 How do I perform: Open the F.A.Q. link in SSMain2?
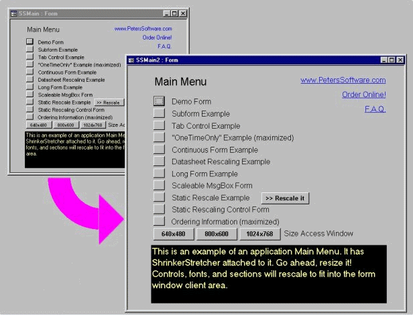[375, 109]
